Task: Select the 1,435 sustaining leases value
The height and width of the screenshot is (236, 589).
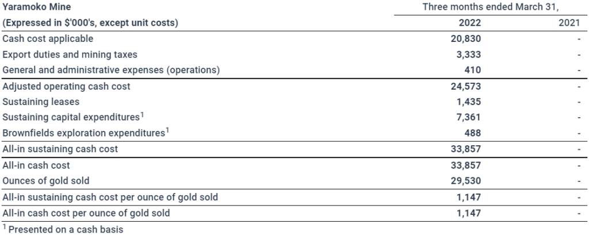Action: tap(470, 102)
